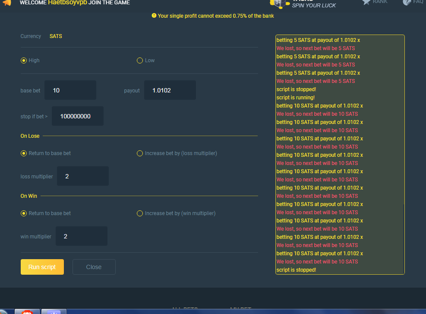Click into the payout input field
Viewport: 426px width, 314px height.
coord(170,90)
